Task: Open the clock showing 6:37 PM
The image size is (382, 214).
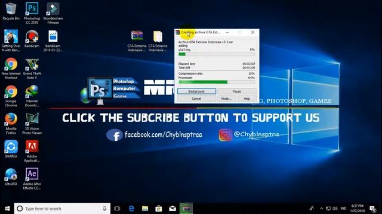Action: click(x=358, y=209)
